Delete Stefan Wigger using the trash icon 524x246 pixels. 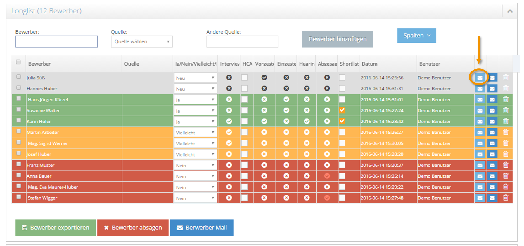click(506, 198)
